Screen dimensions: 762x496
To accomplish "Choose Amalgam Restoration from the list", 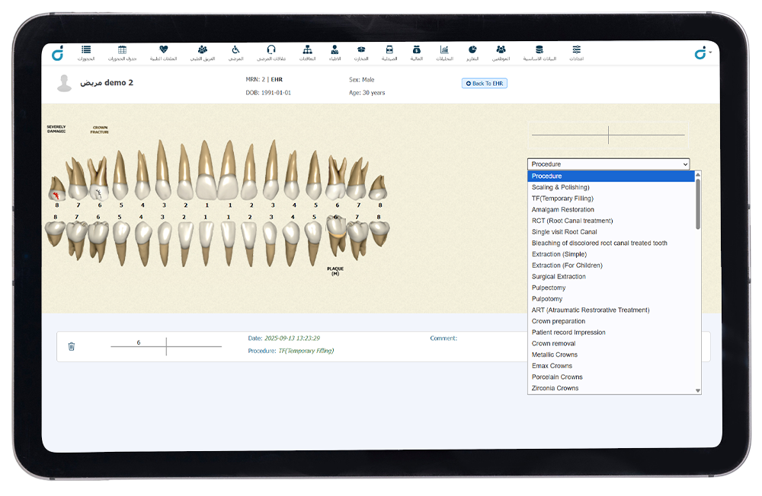I will point(563,210).
